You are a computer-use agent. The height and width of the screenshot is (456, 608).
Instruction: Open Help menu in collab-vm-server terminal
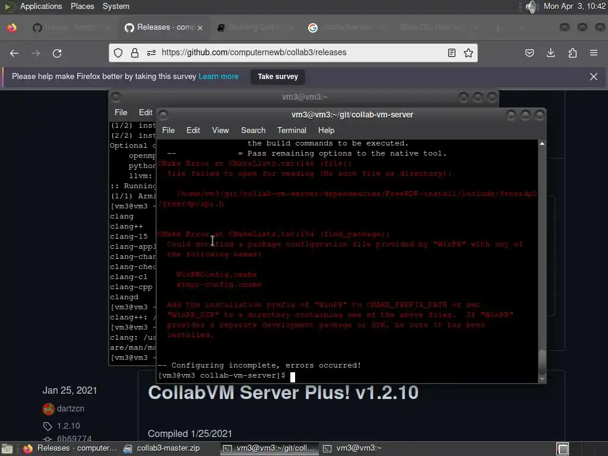tap(326, 130)
